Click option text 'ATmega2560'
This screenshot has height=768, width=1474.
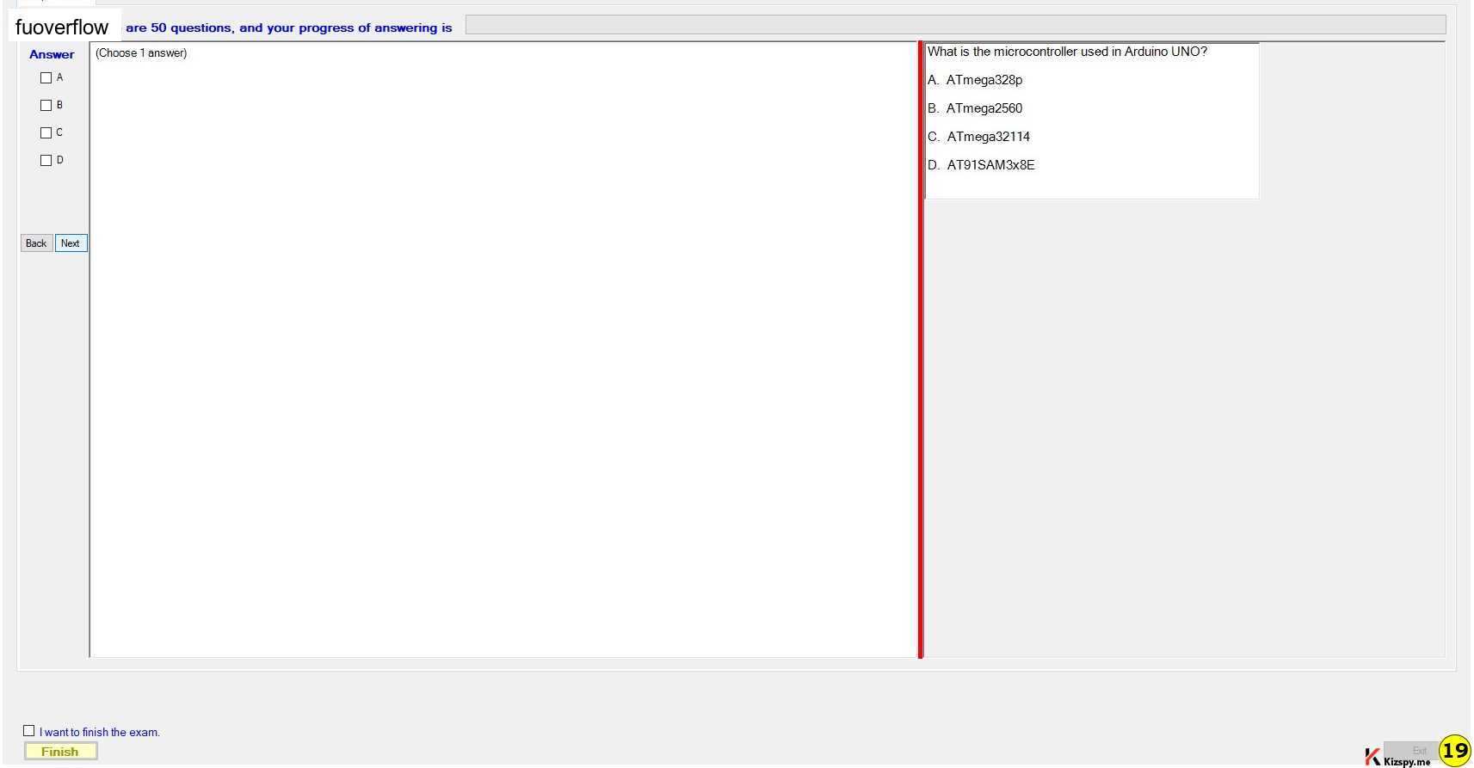[x=984, y=108]
